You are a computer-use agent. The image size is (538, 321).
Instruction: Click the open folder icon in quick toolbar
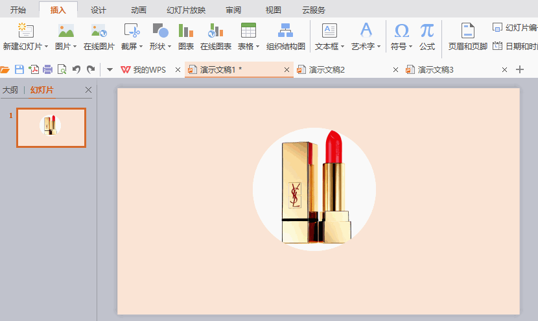[x=5, y=69]
